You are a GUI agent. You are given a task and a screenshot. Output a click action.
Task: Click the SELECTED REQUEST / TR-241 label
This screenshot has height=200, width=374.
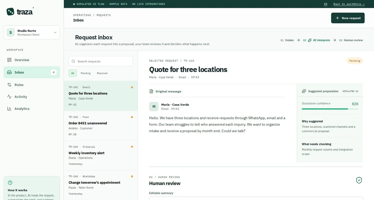pos(172,61)
